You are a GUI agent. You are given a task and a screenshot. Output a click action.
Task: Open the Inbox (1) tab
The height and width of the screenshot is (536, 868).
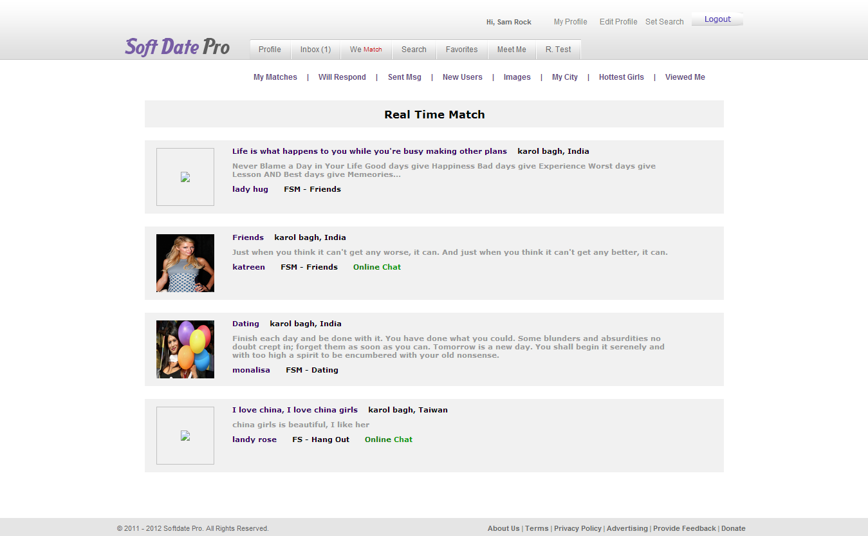coord(316,50)
